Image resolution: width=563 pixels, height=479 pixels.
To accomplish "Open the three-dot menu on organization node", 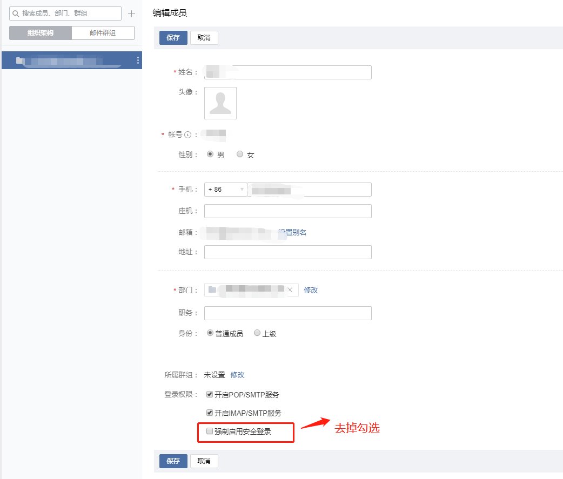I will (x=138, y=61).
